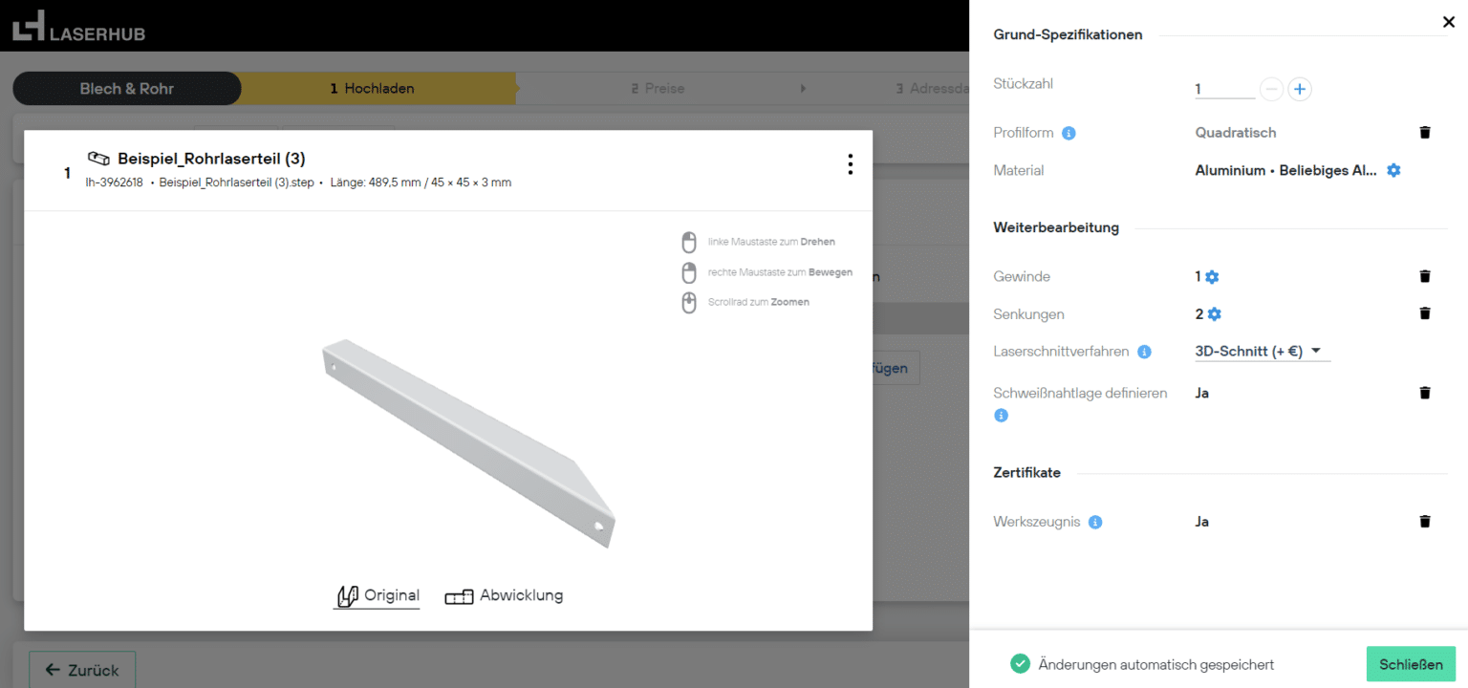Delete the Schweißnahtlage definieren entry
1468x688 pixels.
(x=1425, y=393)
